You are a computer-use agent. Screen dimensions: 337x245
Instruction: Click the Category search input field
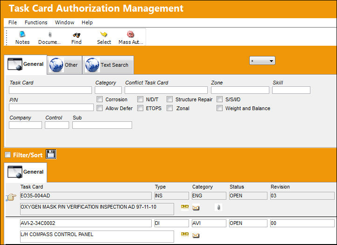pyautogui.click(x=108, y=90)
